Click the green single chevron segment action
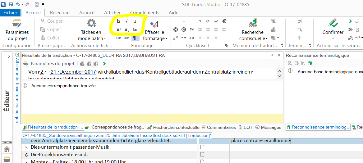This screenshot has height=163, width=363. coord(350,21)
